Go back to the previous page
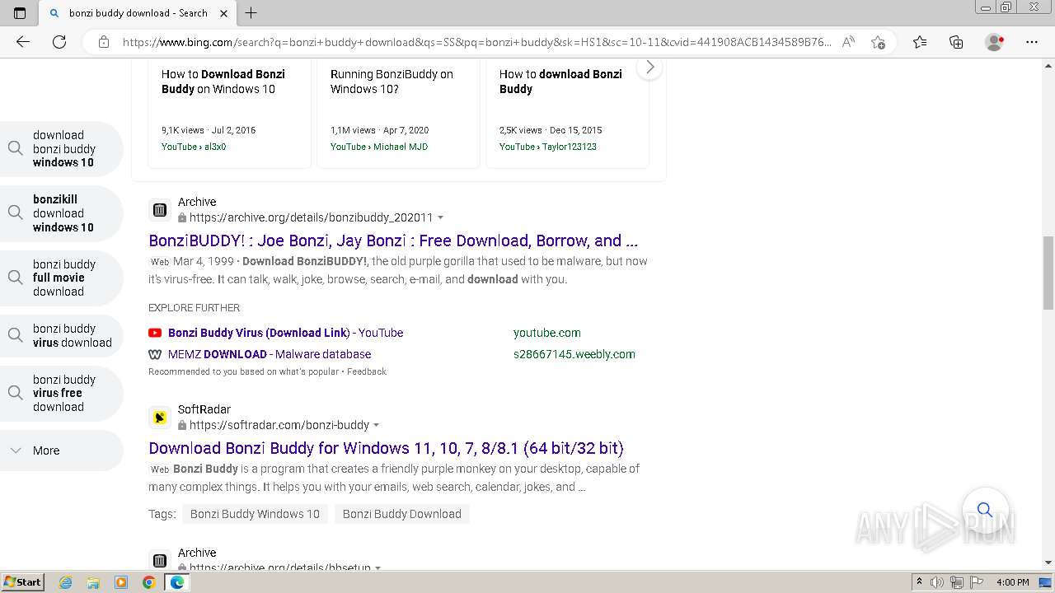 (23, 42)
